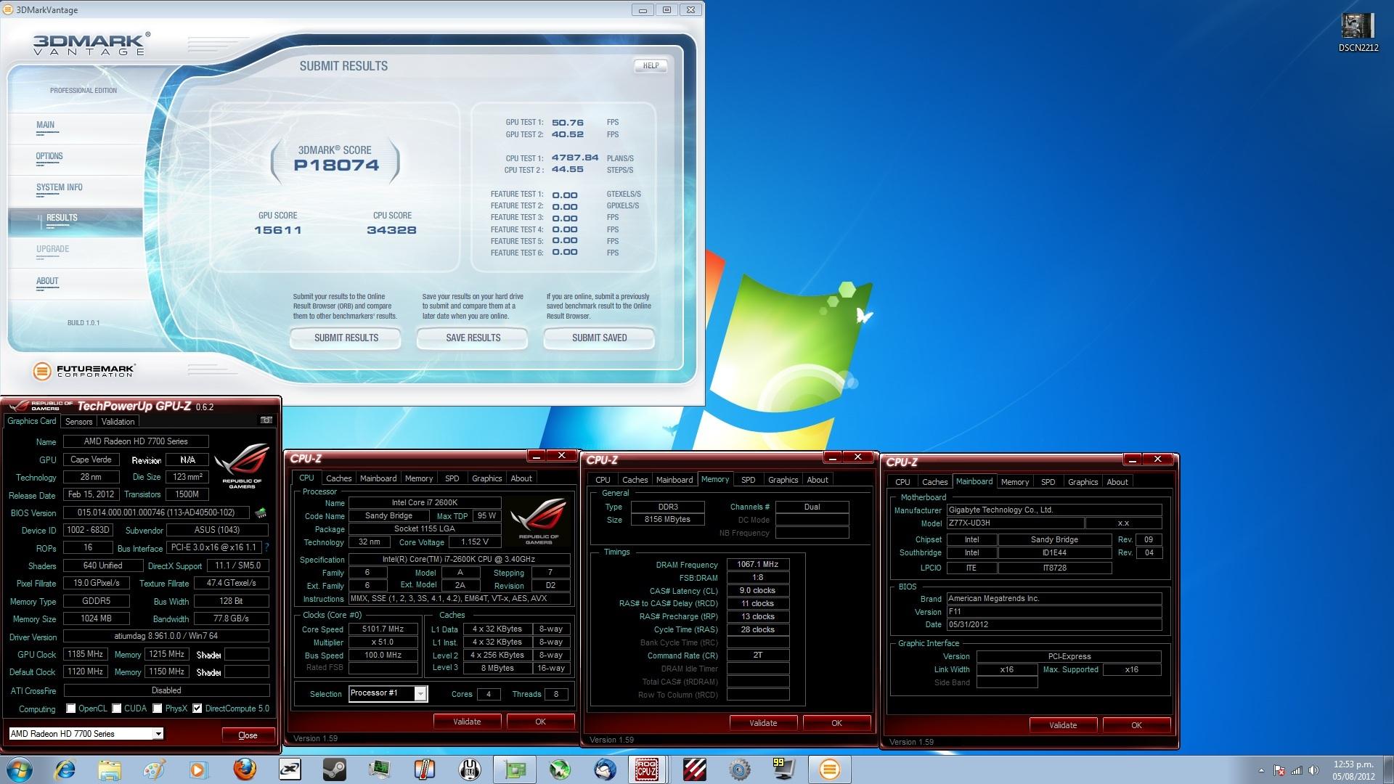Click Validate in the Mainboard CPU-Z window

(x=1063, y=725)
